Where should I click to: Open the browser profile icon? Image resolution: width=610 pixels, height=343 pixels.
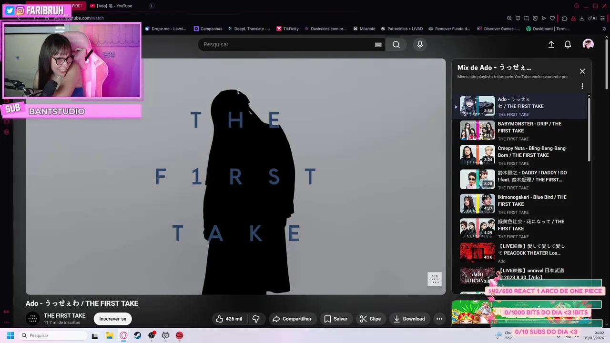pyautogui.click(x=573, y=18)
